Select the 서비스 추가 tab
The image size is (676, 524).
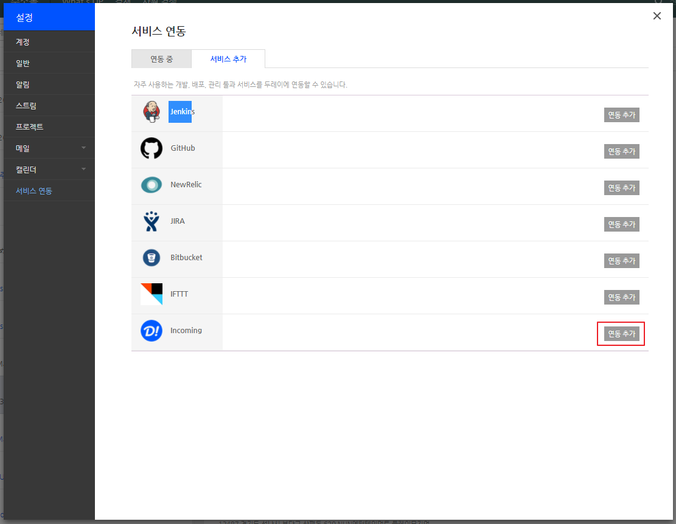(228, 59)
